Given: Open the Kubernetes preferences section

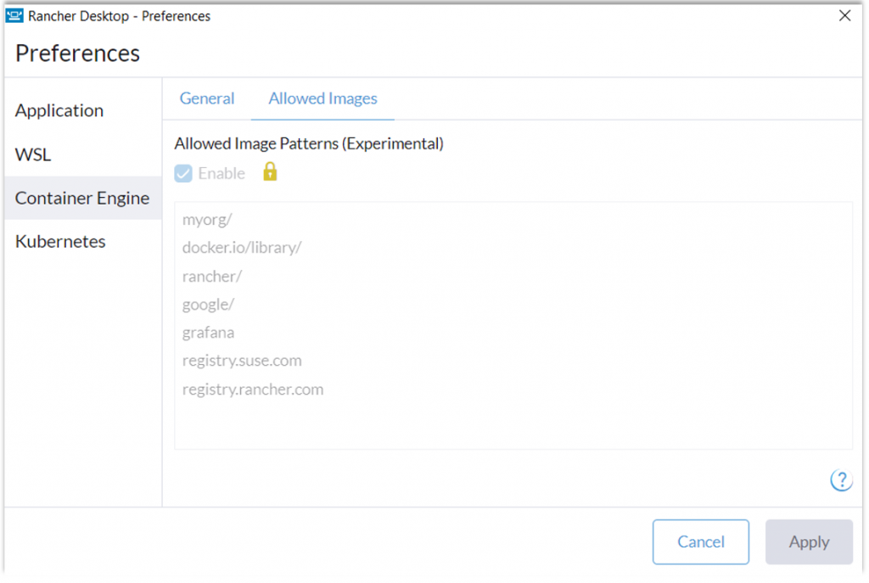Looking at the screenshot, I should (x=60, y=241).
